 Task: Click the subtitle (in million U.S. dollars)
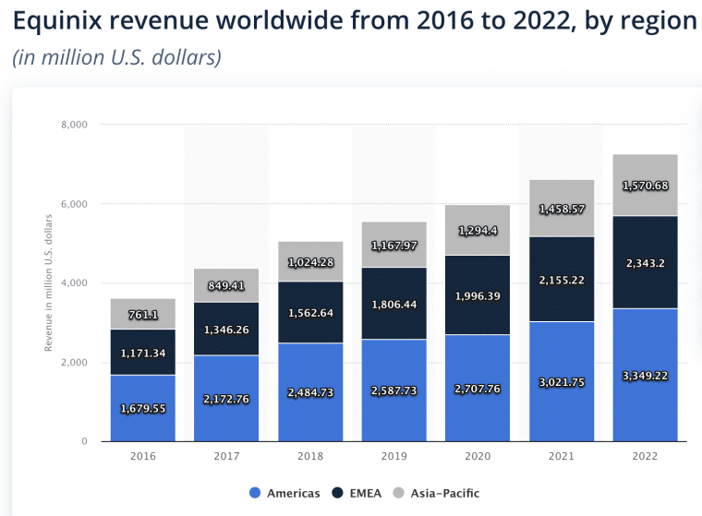tap(117, 57)
